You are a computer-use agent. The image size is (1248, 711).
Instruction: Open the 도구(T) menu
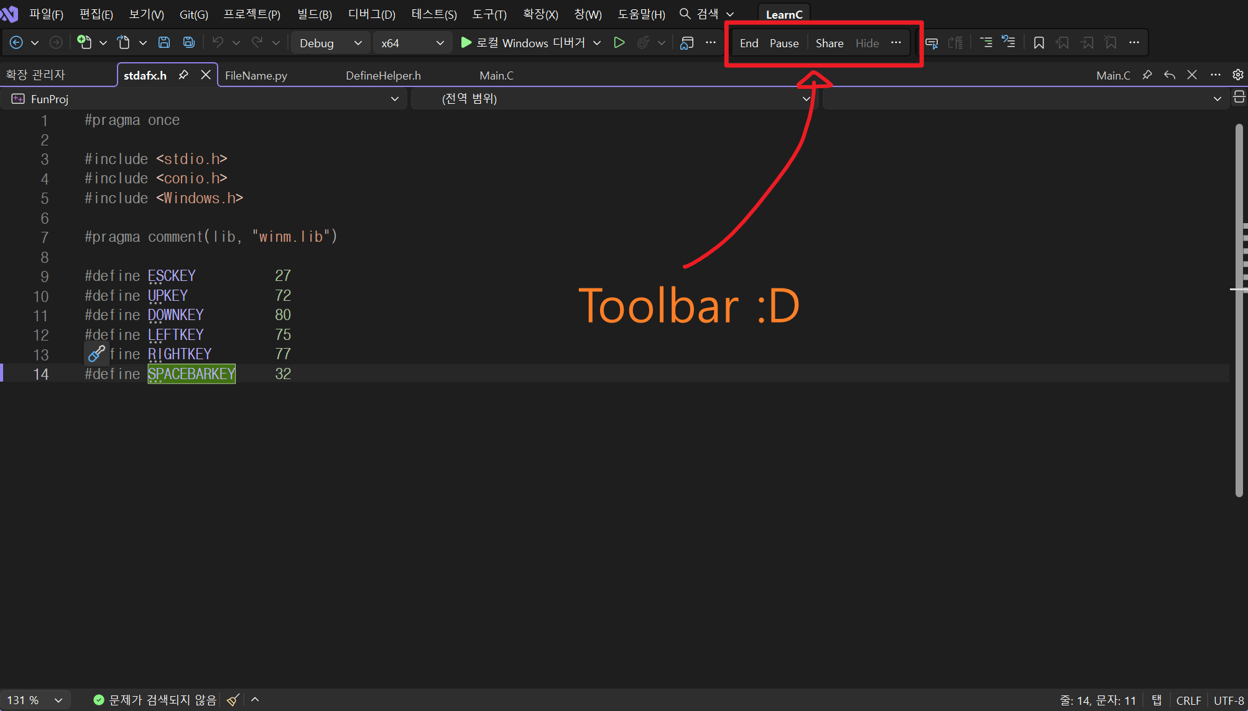click(x=489, y=14)
